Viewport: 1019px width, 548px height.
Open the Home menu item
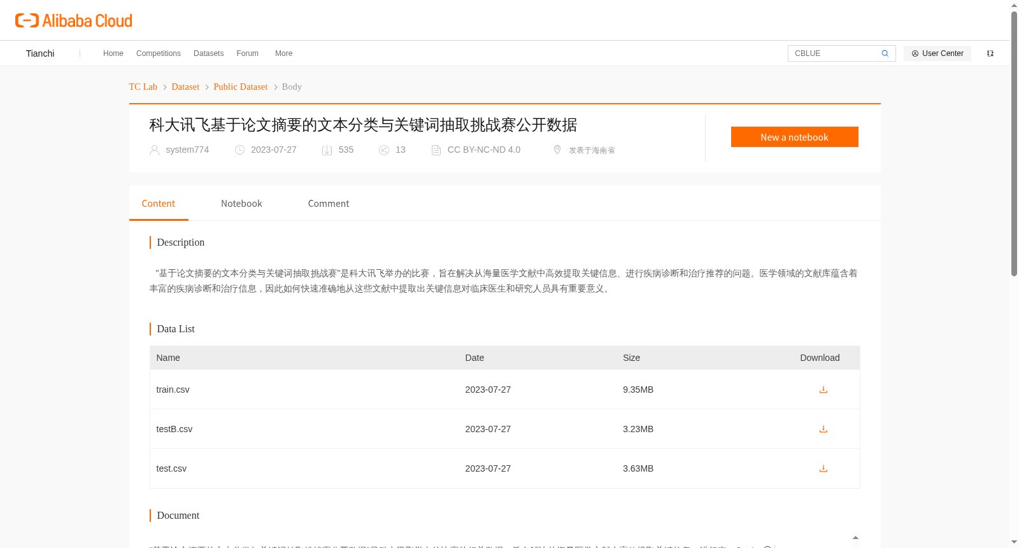(113, 53)
